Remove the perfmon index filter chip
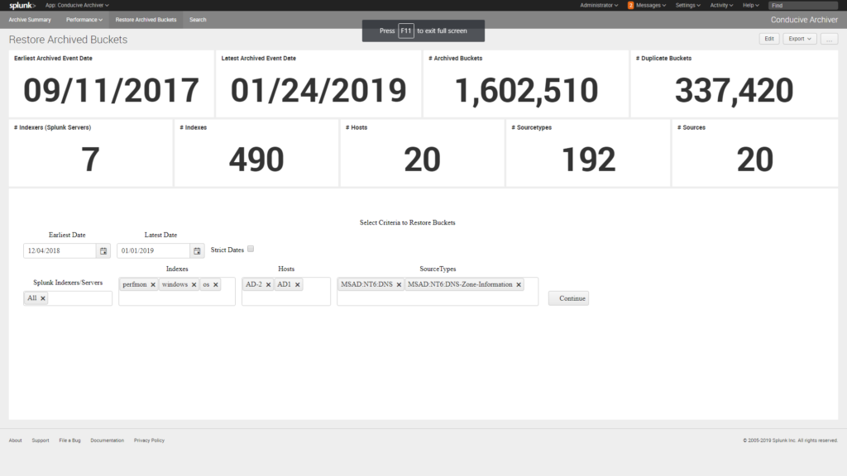The image size is (847, 476). click(x=152, y=285)
